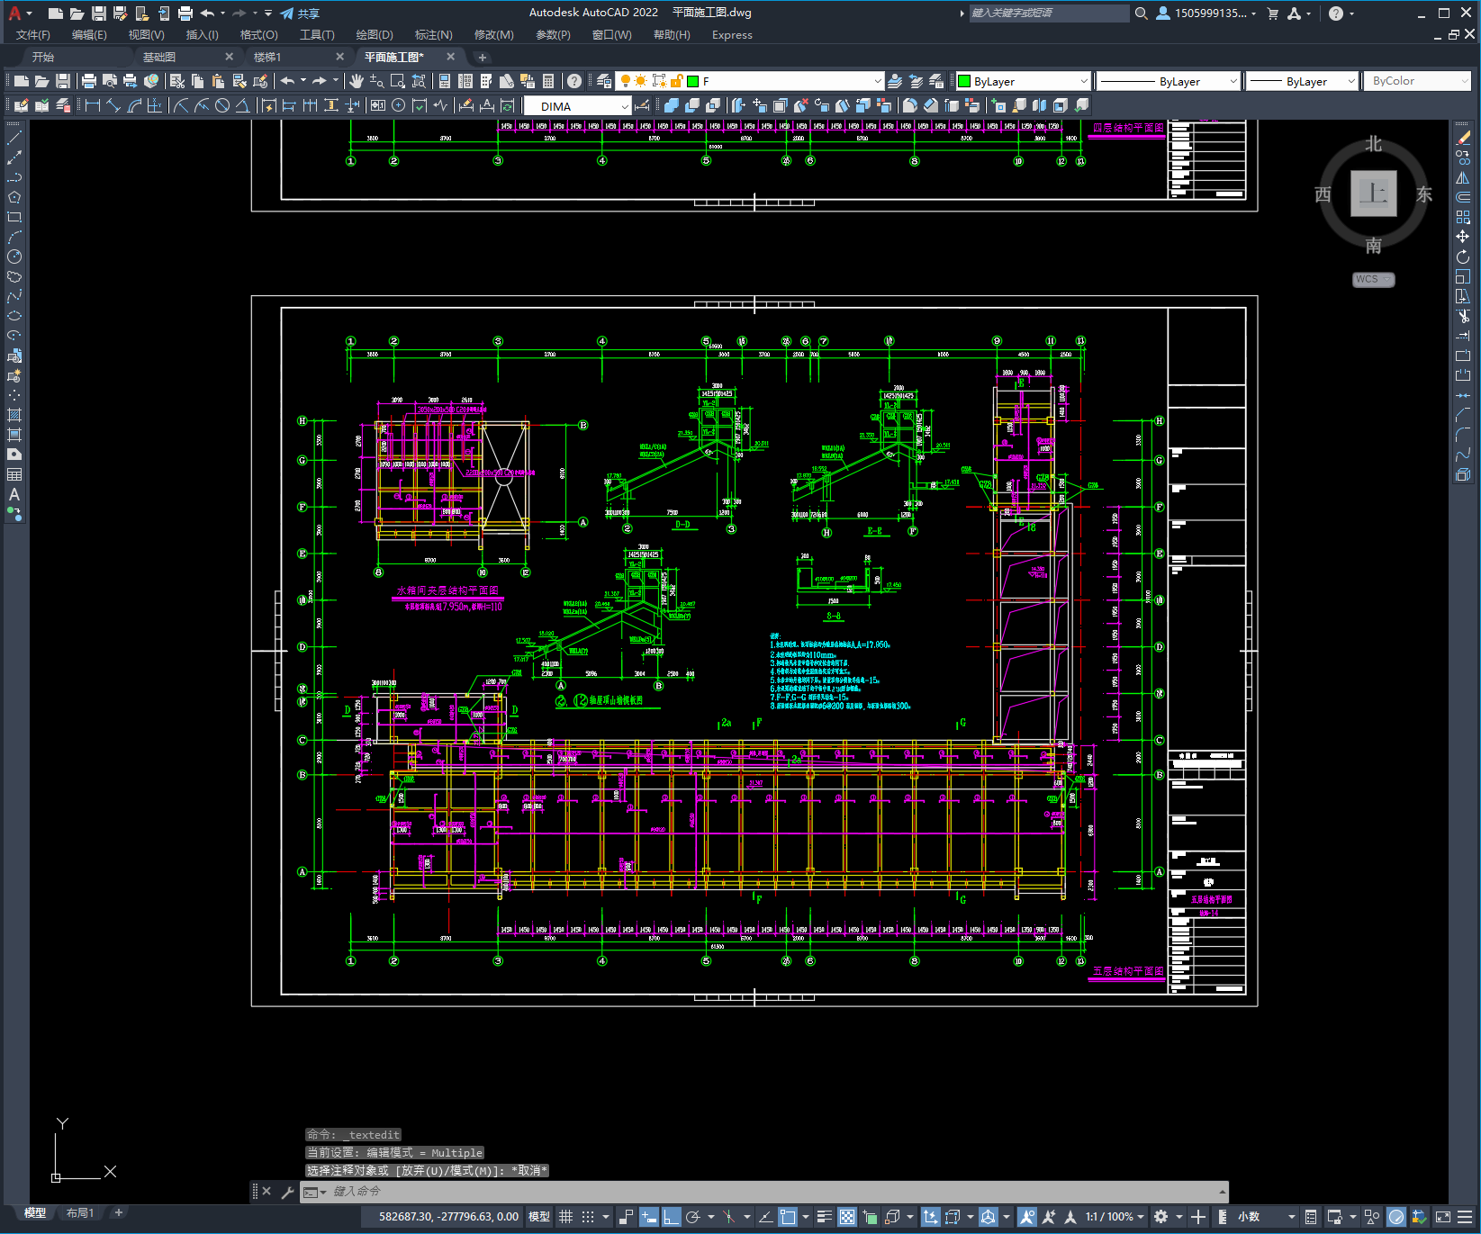Viewport: 1481px width, 1234px height.
Task: Toggle Ortho mode in status bar
Action: pyautogui.click(x=672, y=1217)
